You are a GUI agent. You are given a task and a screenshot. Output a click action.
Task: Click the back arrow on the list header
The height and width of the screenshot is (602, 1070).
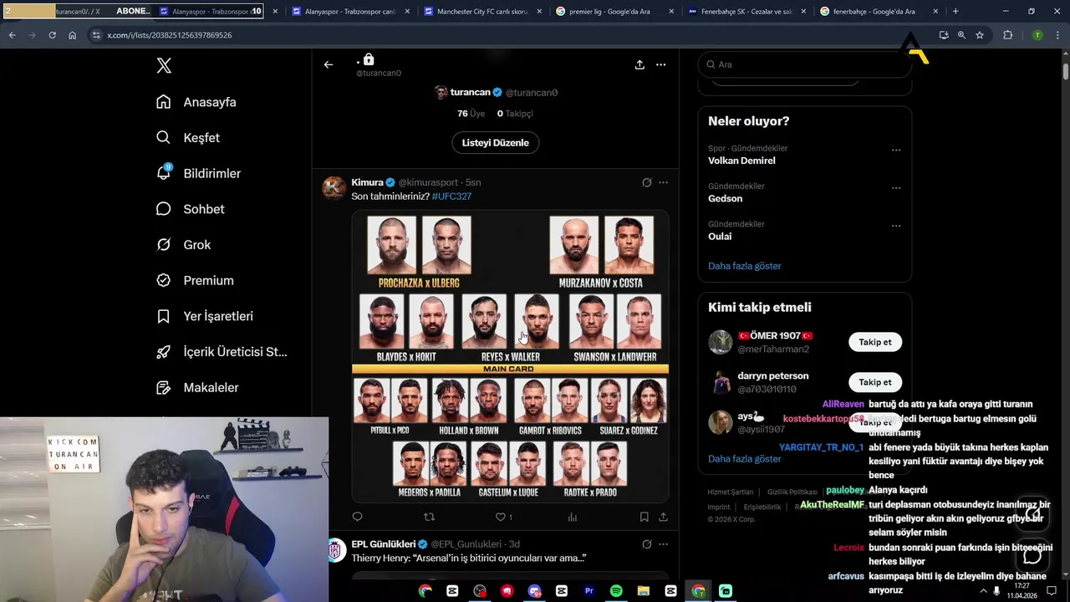[x=329, y=64]
